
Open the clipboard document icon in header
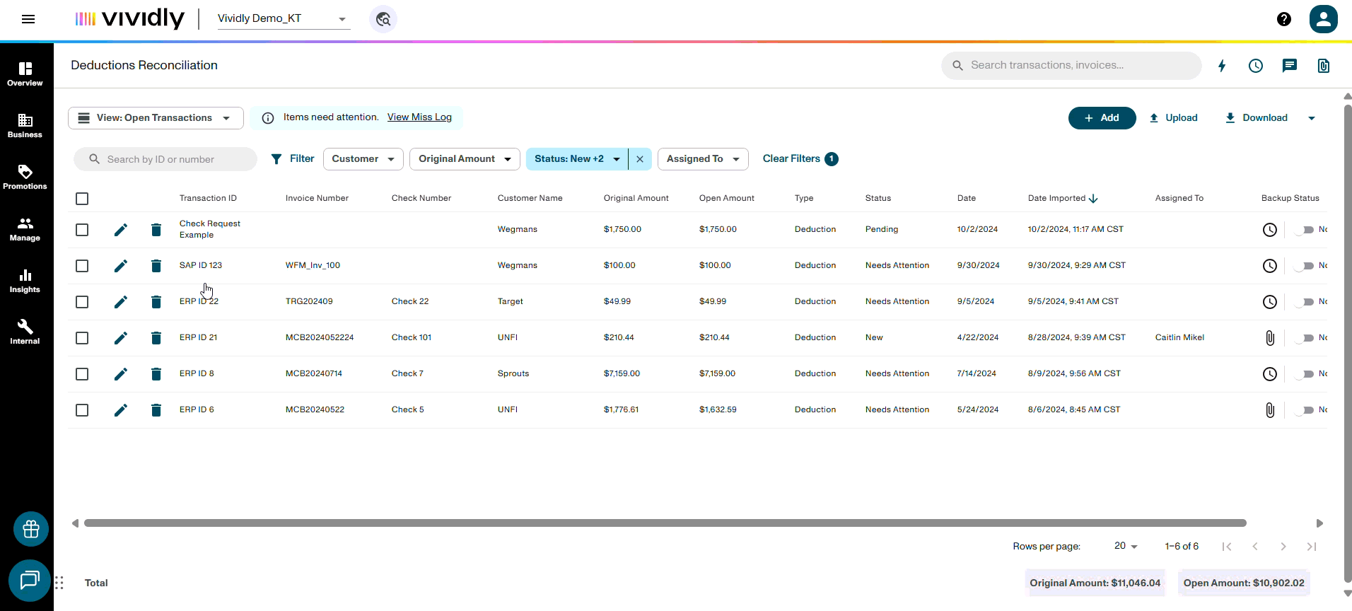click(x=1324, y=66)
